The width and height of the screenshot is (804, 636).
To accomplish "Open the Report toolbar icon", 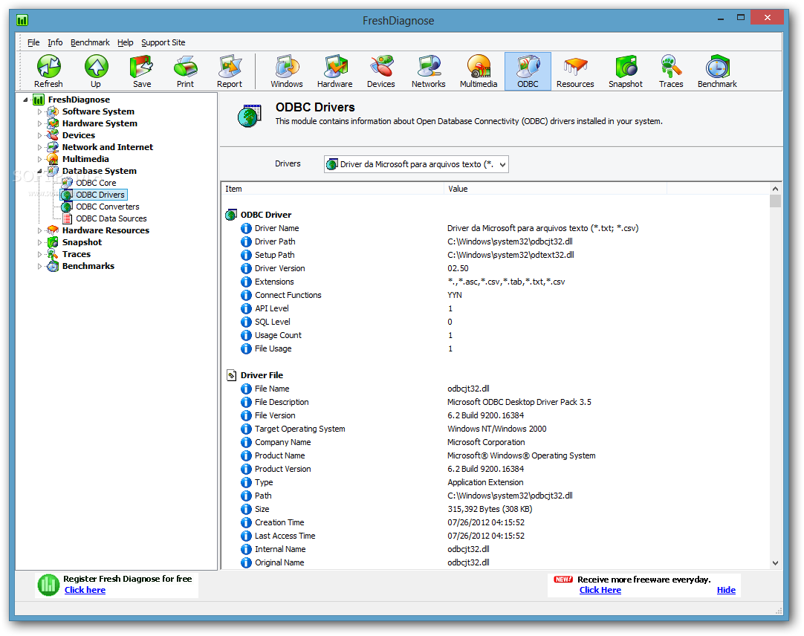I will (x=230, y=67).
